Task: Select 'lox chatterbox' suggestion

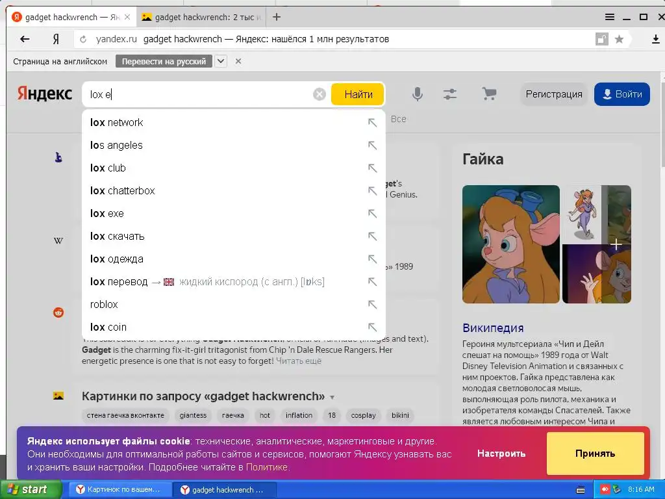Action: (234, 191)
